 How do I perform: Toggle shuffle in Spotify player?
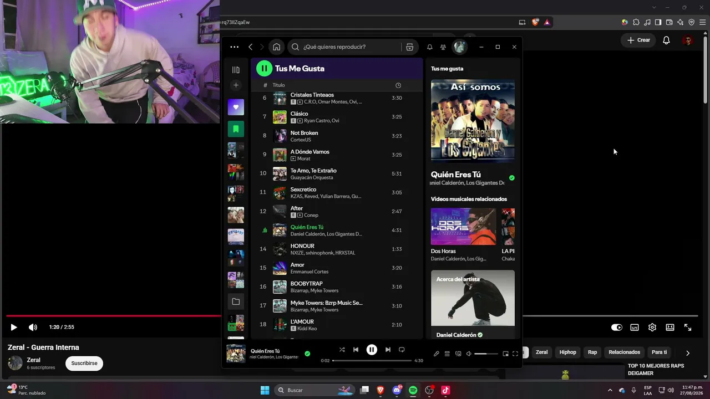(x=342, y=350)
